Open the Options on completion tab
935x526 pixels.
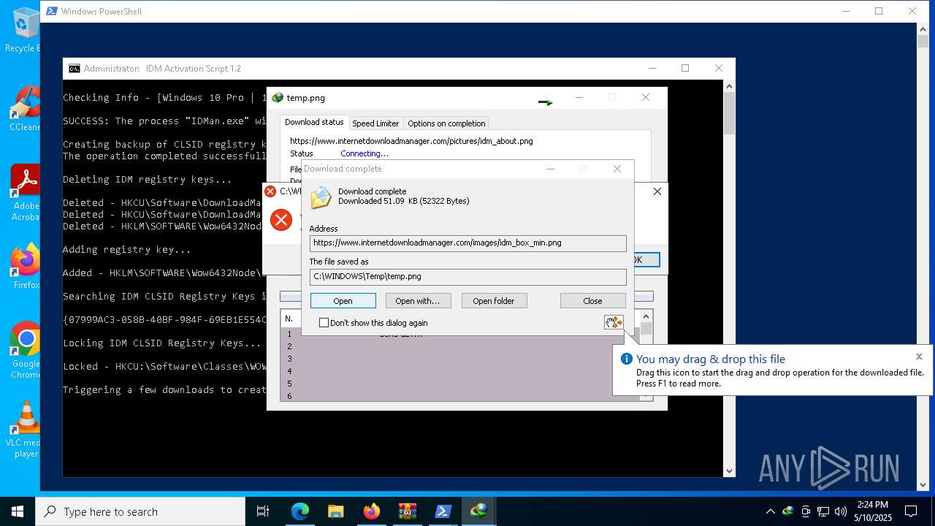point(446,123)
